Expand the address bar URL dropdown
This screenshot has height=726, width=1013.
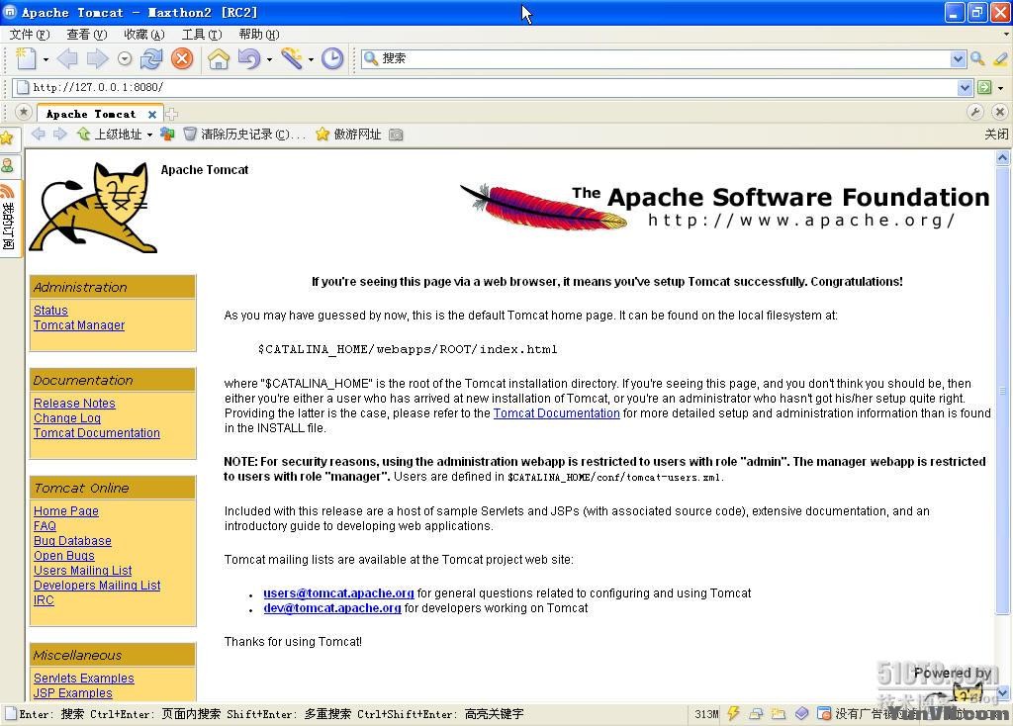click(965, 87)
